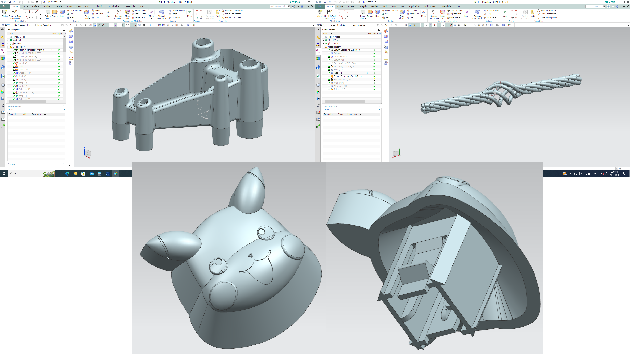Open Unite dropdown arrow in left ribbon
Image resolution: width=630 pixels, height=354 pixels.
[x=76, y=14]
